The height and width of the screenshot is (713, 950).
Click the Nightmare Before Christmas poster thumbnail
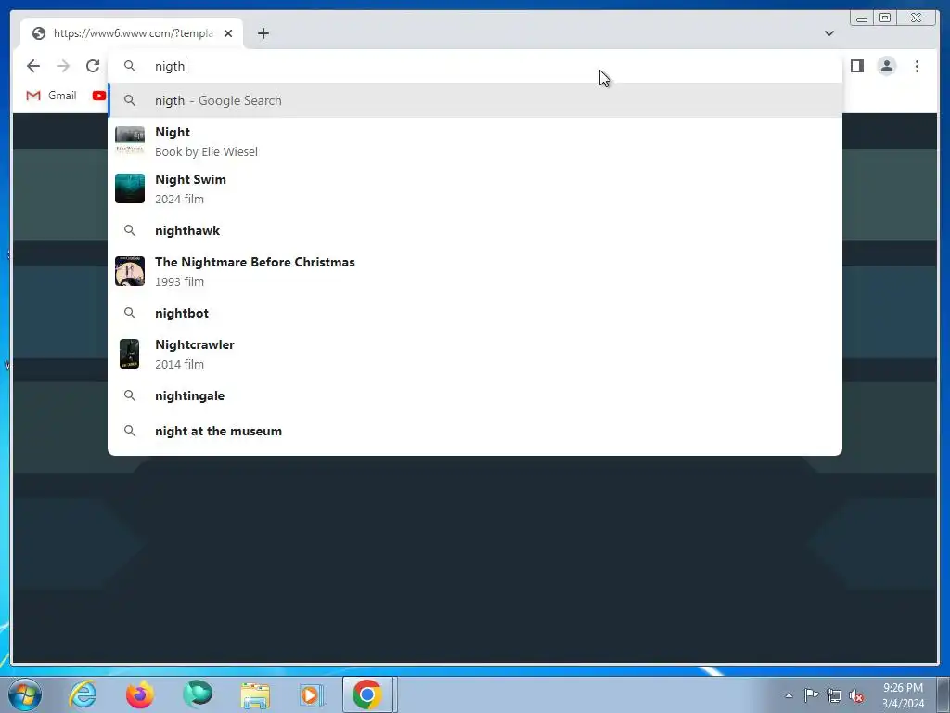coord(130,270)
